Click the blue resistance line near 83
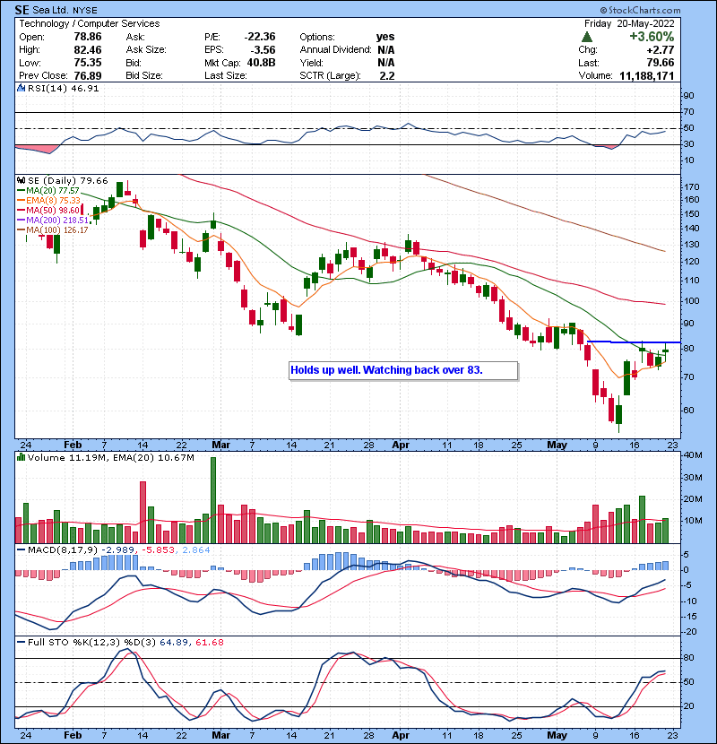Image resolution: width=717 pixels, height=744 pixels. [x=634, y=342]
